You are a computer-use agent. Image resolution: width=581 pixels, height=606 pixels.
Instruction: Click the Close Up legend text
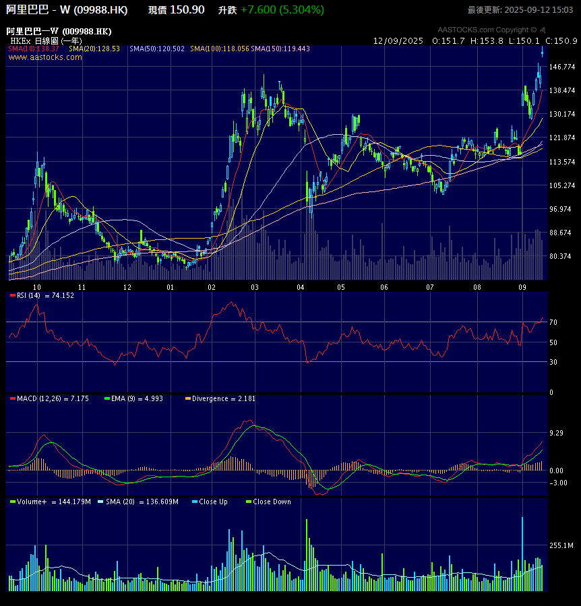point(213,502)
